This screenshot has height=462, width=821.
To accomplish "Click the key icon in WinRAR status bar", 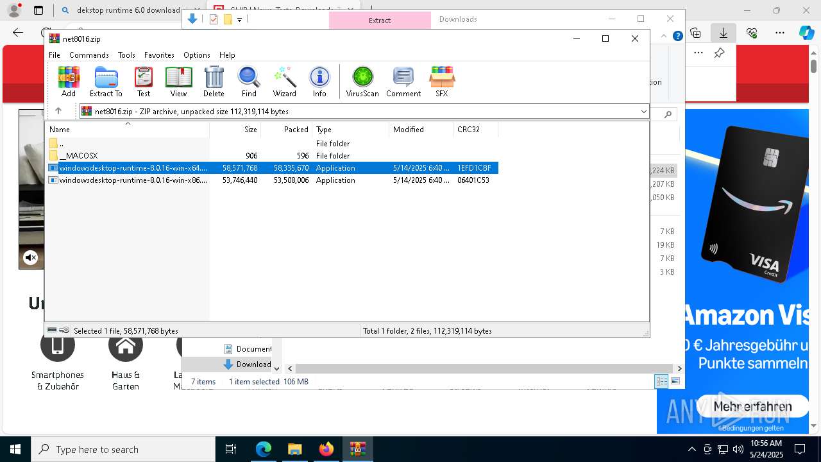I will (64, 330).
